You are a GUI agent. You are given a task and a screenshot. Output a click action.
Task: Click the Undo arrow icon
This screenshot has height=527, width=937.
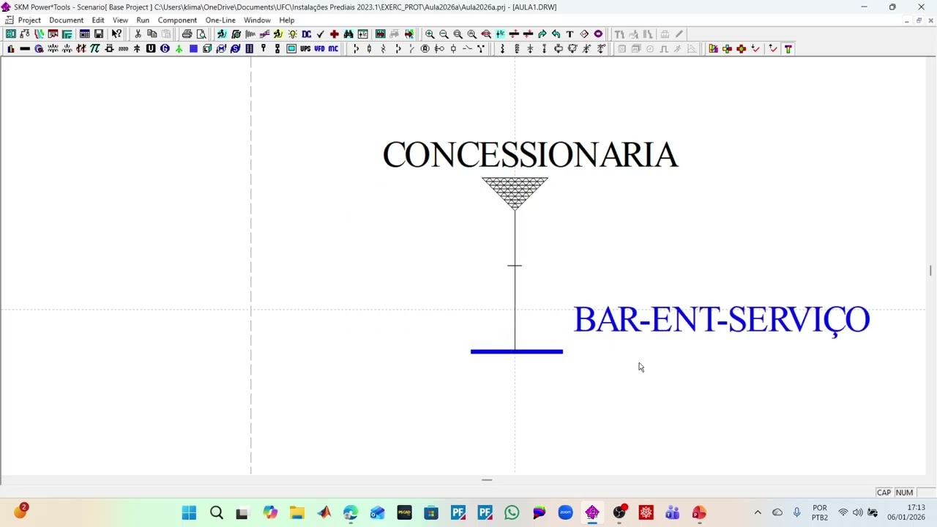pyautogui.click(x=556, y=34)
